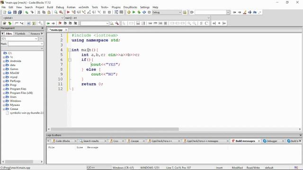303x170 pixels.
Task: Click the Build and run icon
Action: pyautogui.click(x=139, y=12)
